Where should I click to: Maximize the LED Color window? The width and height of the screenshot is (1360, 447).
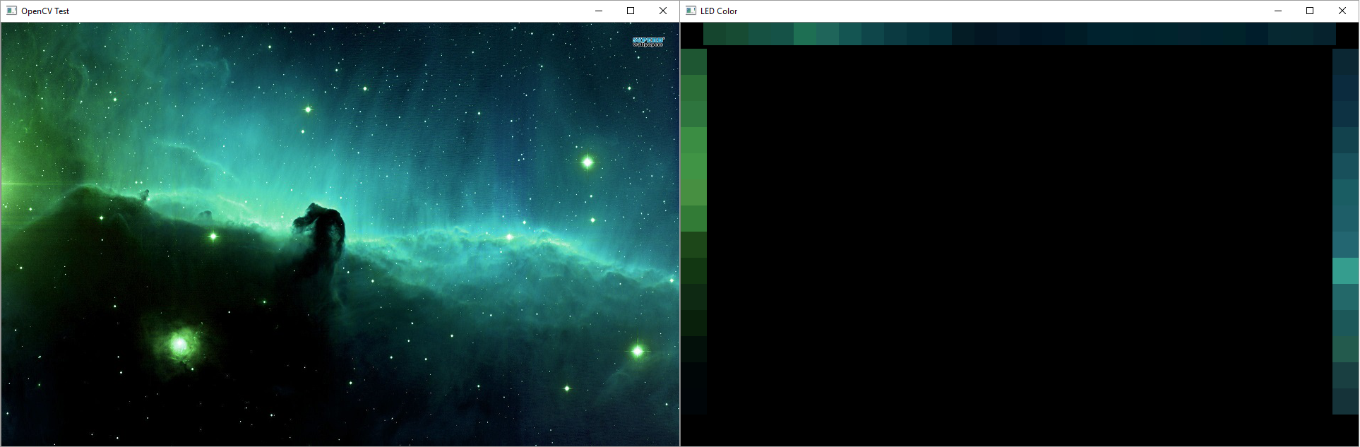[1310, 11]
